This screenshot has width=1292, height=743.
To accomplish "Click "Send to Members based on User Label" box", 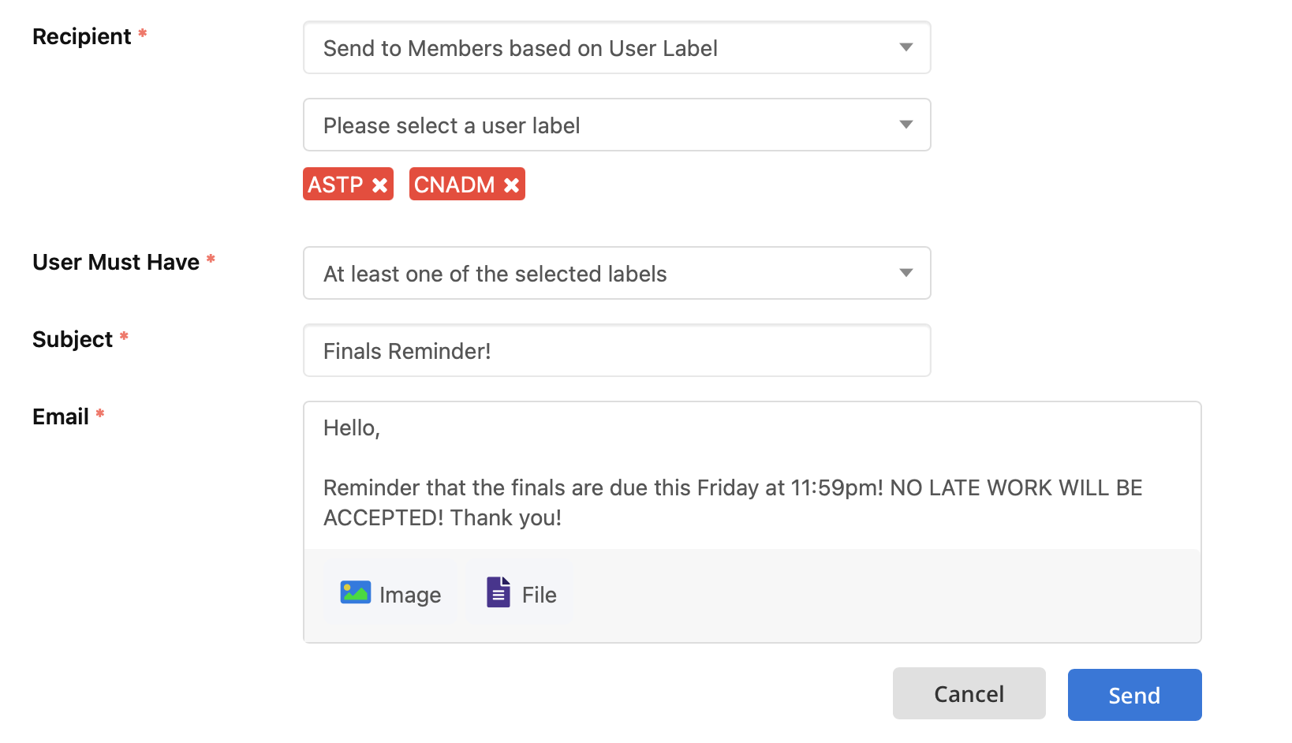I will (x=617, y=47).
